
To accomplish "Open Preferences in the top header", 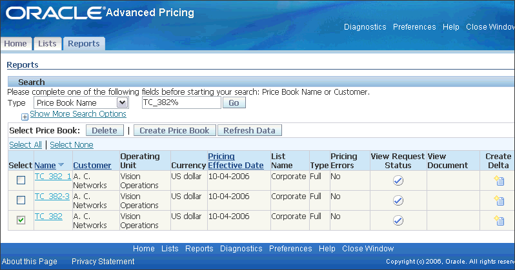I will point(414,27).
